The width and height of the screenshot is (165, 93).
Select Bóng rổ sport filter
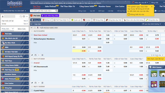pyautogui.click(x=47, y=20)
